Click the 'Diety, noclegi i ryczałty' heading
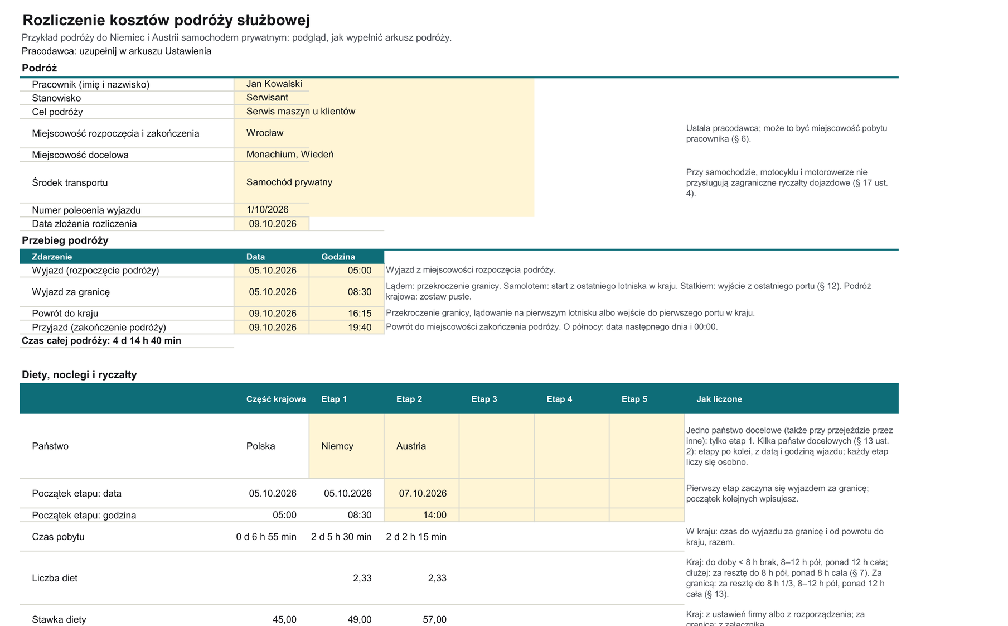The image size is (1008, 626). tap(79, 375)
